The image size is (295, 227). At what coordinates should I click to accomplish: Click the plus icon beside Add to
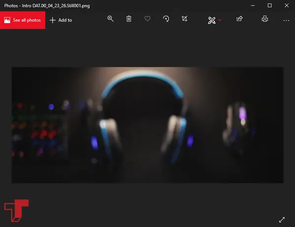53,20
